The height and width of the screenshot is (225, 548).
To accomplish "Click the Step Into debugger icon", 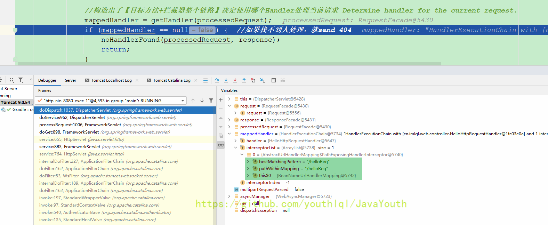I will click(226, 80).
